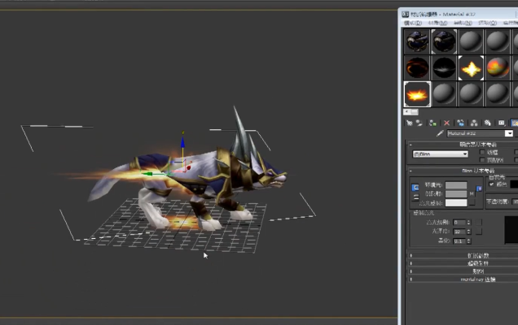This screenshot has height=325, width=518.
Task: Open the first menu in Material Editor
Action: click(x=413, y=23)
